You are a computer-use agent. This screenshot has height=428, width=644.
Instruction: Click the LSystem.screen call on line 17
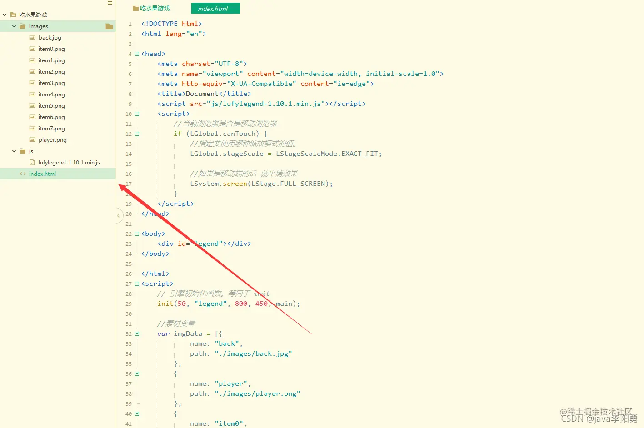(x=261, y=184)
